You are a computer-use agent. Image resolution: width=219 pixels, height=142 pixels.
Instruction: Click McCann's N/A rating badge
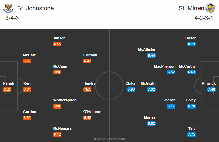[57, 72]
